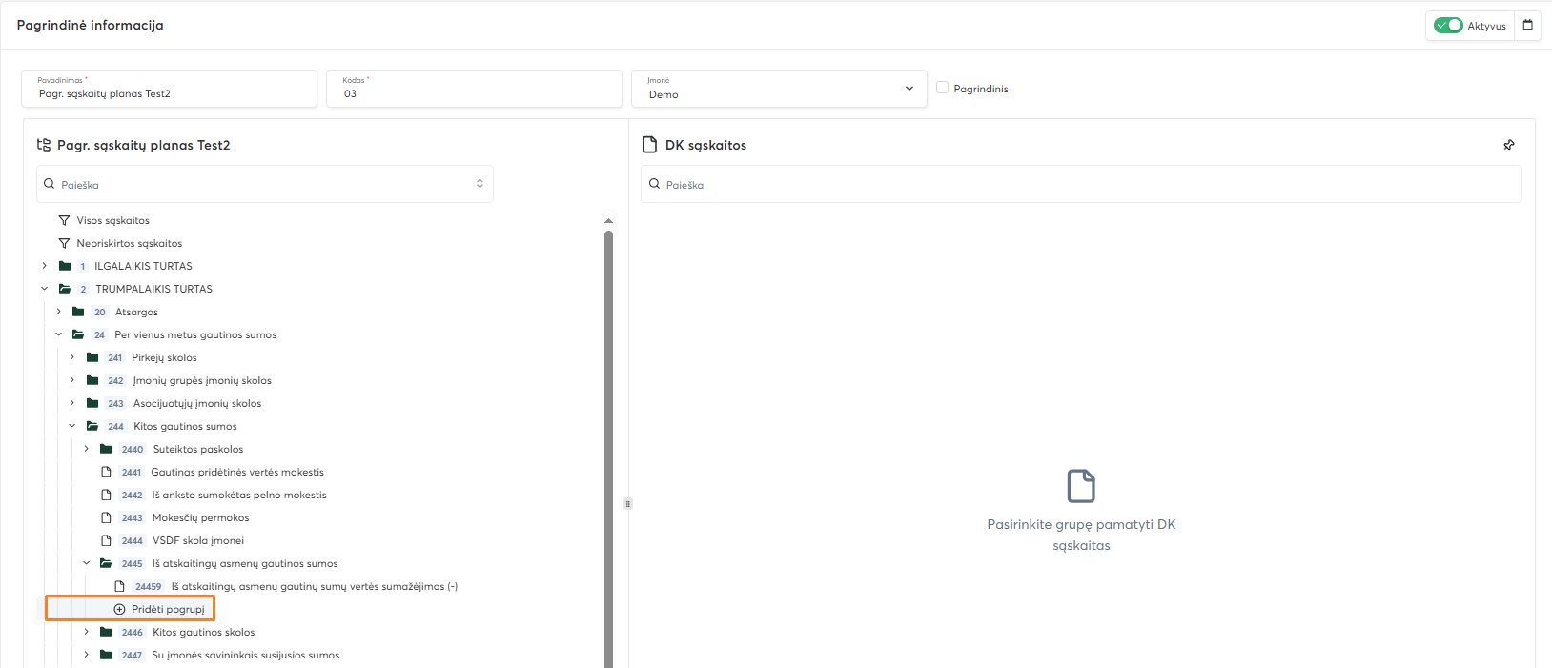Viewport: 1552px width, 668px height.
Task: Click the plus icon of Pridėti pogrupį
Action: pos(119,609)
